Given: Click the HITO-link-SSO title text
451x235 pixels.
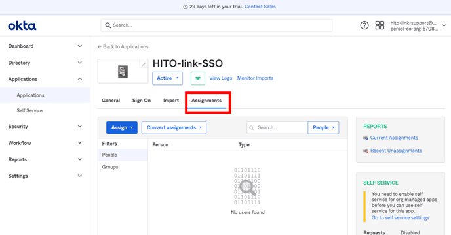Looking at the screenshot, I should click(x=187, y=63).
